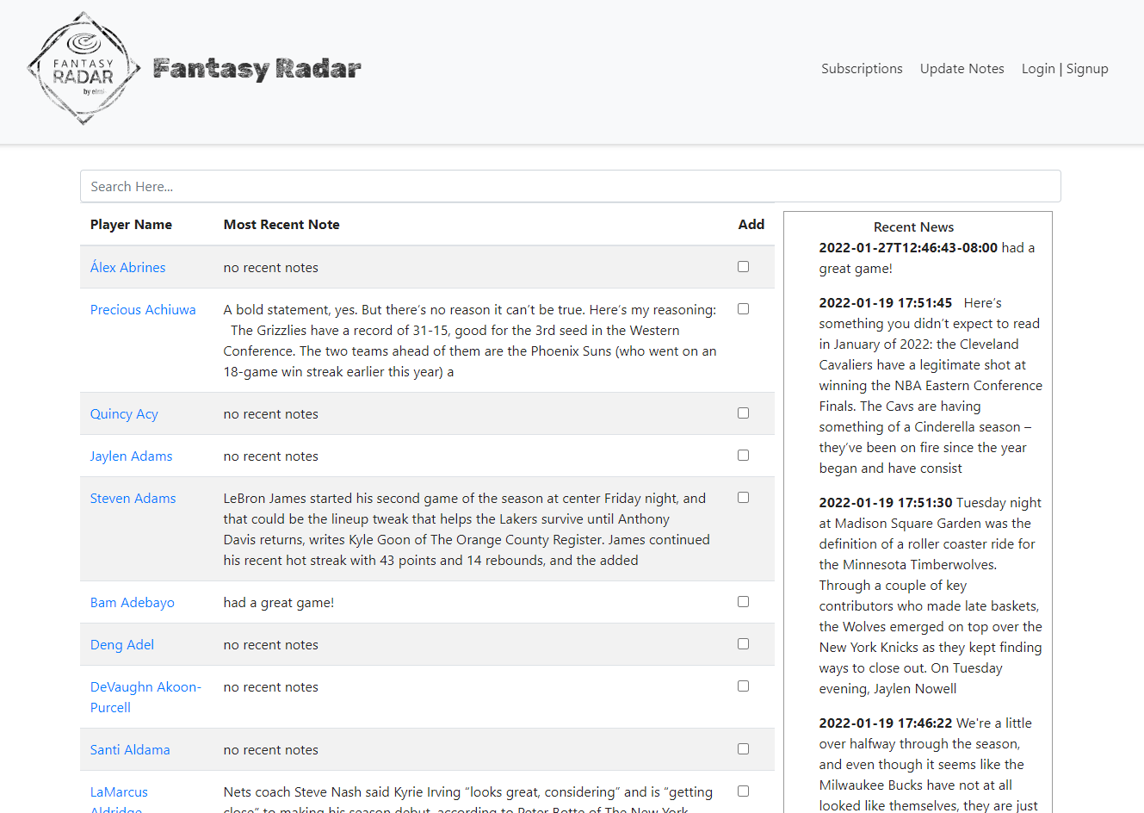Click the 2022-01-19 17:51:45 news timestamp

(x=885, y=302)
